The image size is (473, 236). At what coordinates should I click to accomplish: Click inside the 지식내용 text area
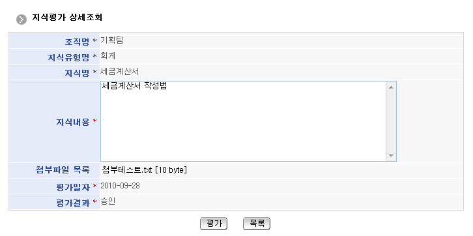pos(243,121)
